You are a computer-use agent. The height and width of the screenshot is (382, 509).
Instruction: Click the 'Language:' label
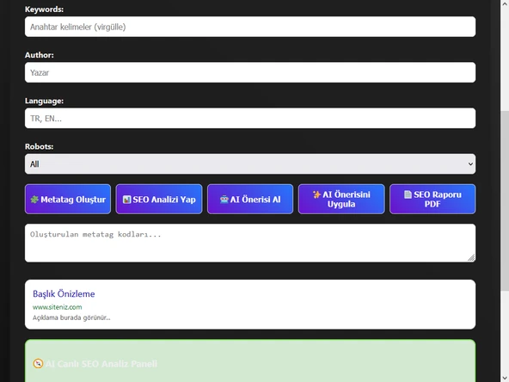[44, 101]
